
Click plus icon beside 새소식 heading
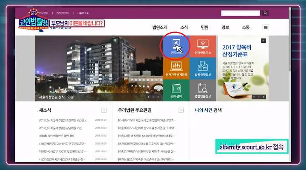point(104,110)
